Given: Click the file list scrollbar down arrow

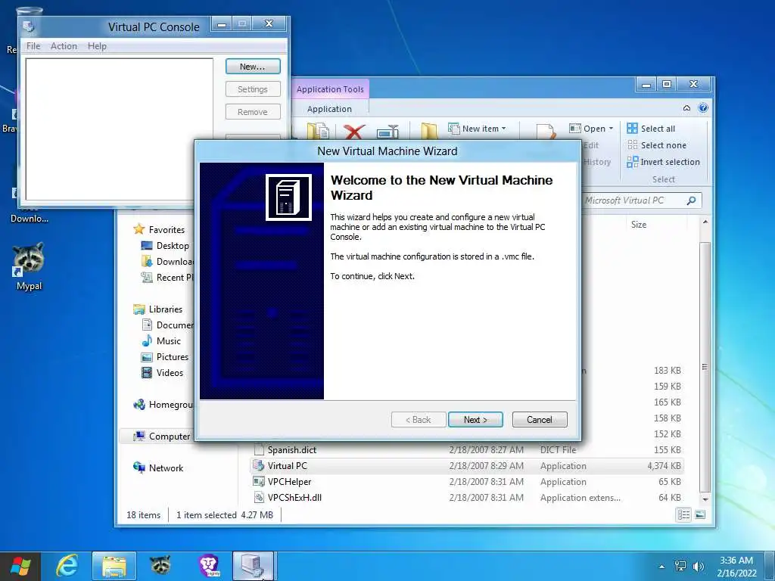Looking at the screenshot, I should coord(705,499).
